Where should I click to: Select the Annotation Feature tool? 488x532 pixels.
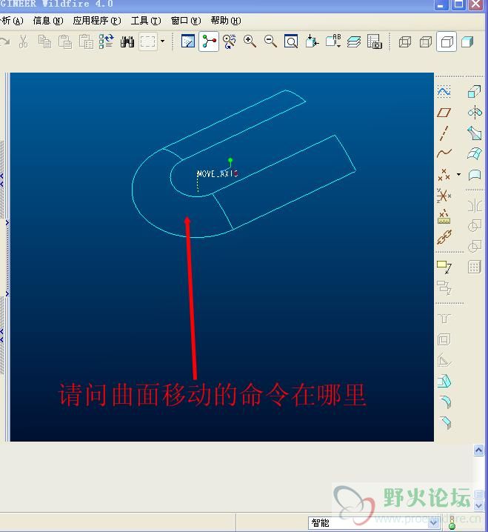point(444,267)
